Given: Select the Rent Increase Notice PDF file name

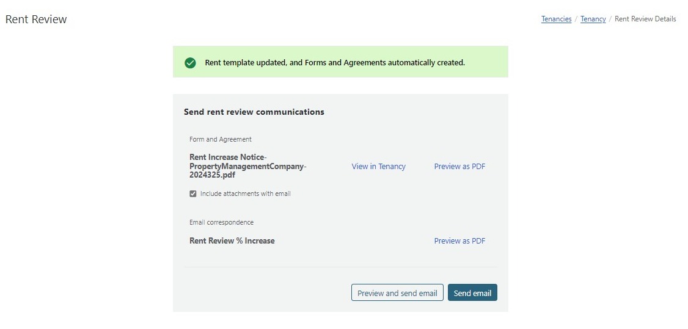Looking at the screenshot, I should (x=248, y=167).
